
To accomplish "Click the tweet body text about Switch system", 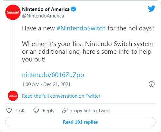I will [88, 51].
